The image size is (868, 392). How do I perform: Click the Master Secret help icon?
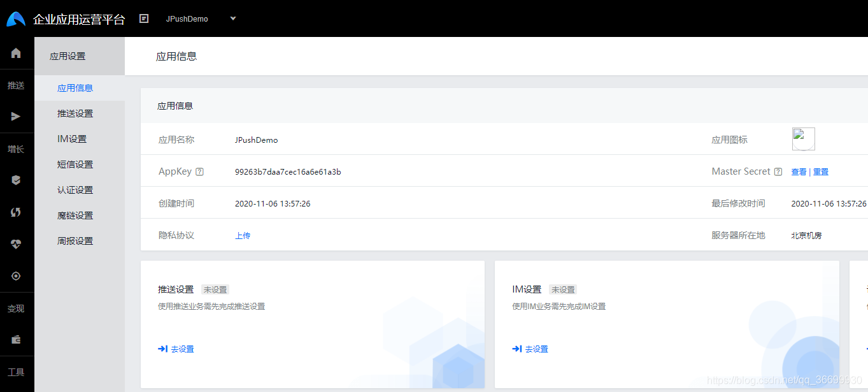click(x=778, y=171)
